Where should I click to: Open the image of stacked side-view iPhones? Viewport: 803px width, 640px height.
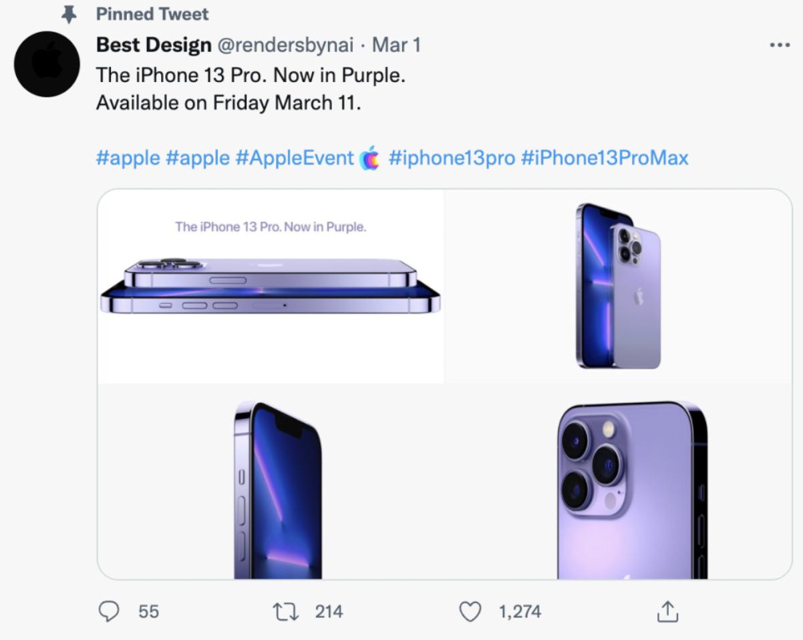pos(271,287)
